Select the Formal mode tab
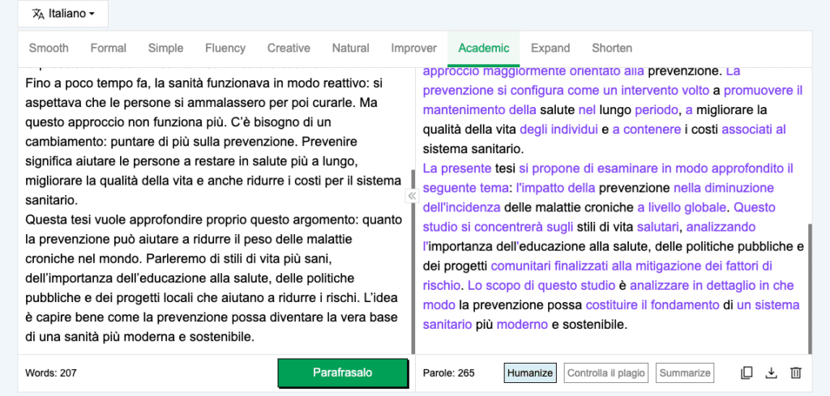Screen dimensions: 830x396 tap(108, 48)
